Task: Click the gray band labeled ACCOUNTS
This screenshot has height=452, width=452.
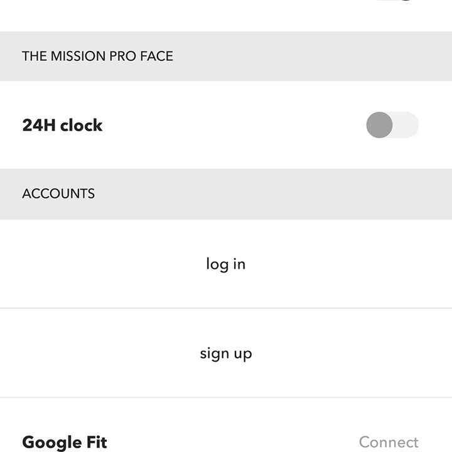Action: tap(226, 194)
